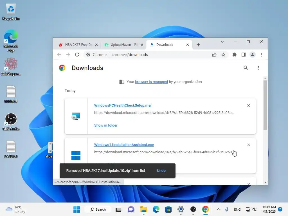This screenshot has height=216, width=288.
Task: Open Chrome's three-dot menu in the toolbar
Action: (262, 55)
